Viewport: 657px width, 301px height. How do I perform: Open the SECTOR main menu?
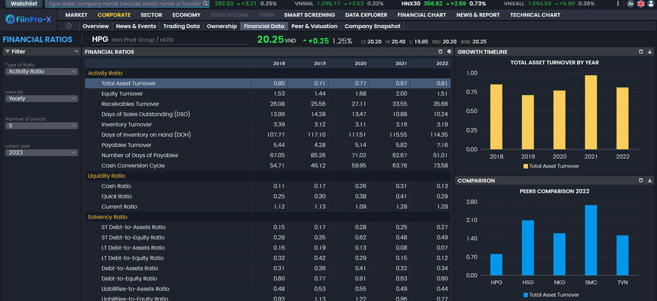coord(151,15)
